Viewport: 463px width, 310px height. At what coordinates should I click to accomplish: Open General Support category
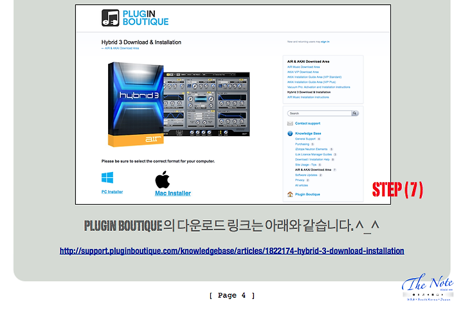point(305,139)
